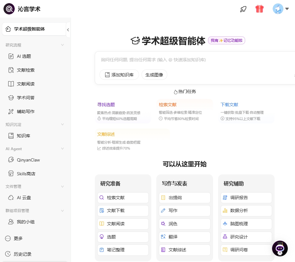Open AI 云盘 file storage
This screenshot has height=262, width=295.
[24, 198]
